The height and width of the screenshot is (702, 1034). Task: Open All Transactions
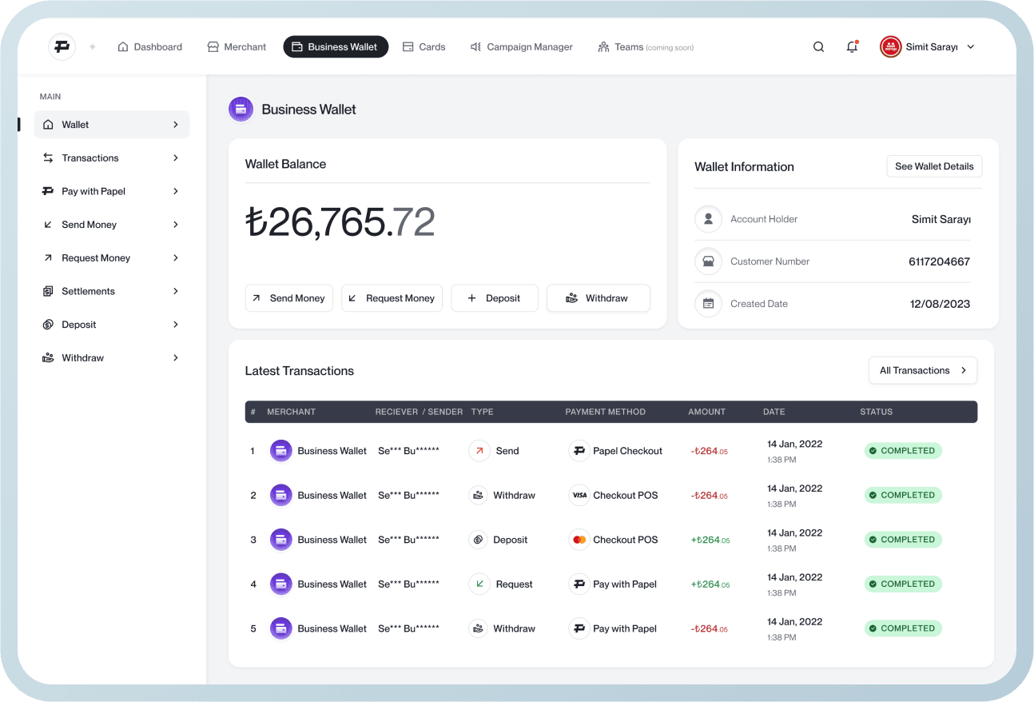pos(923,370)
